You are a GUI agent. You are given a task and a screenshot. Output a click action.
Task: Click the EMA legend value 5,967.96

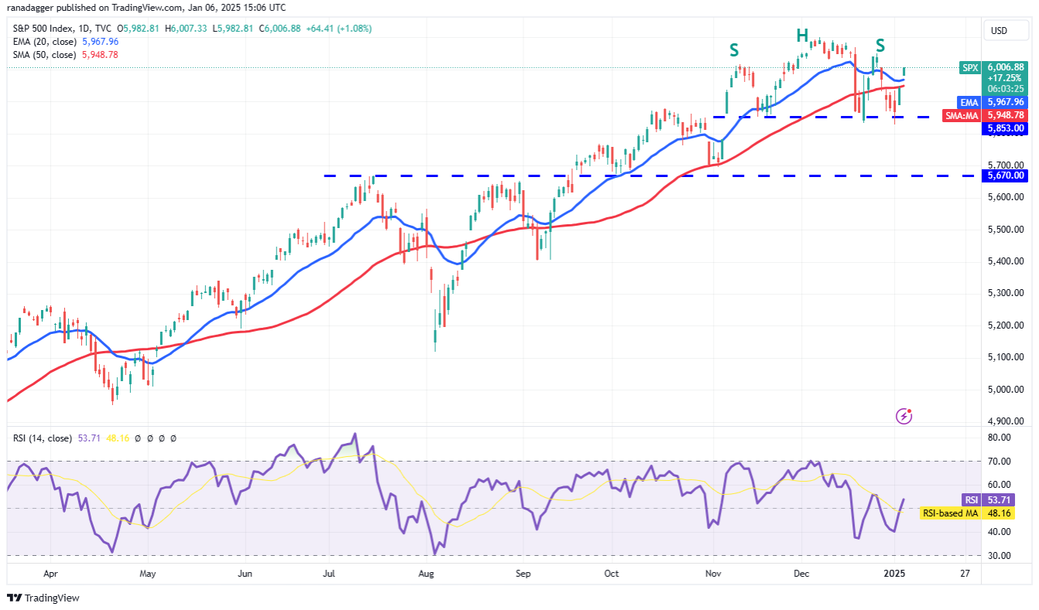tap(101, 42)
